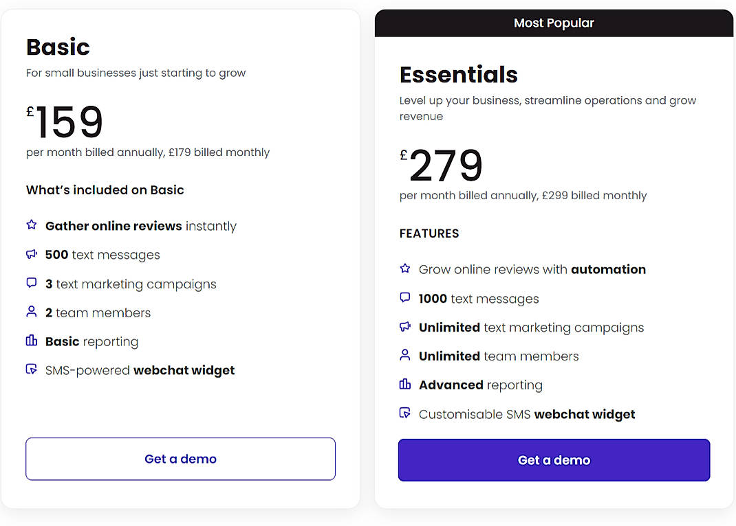Click the FEATURES section label
736x526 pixels.
coord(429,233)
